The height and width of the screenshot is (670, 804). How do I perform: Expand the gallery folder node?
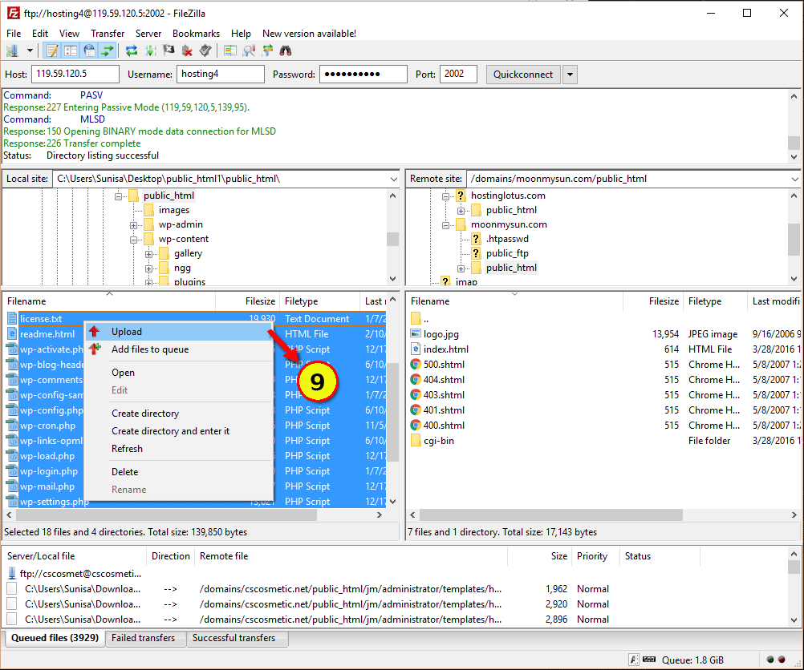coord(148,254)
